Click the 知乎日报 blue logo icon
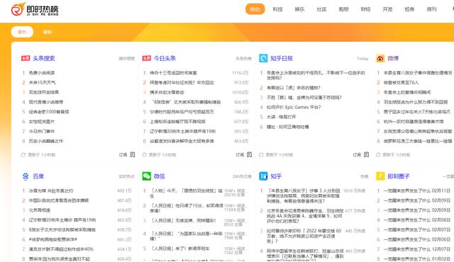 click(x=263, y=58)
